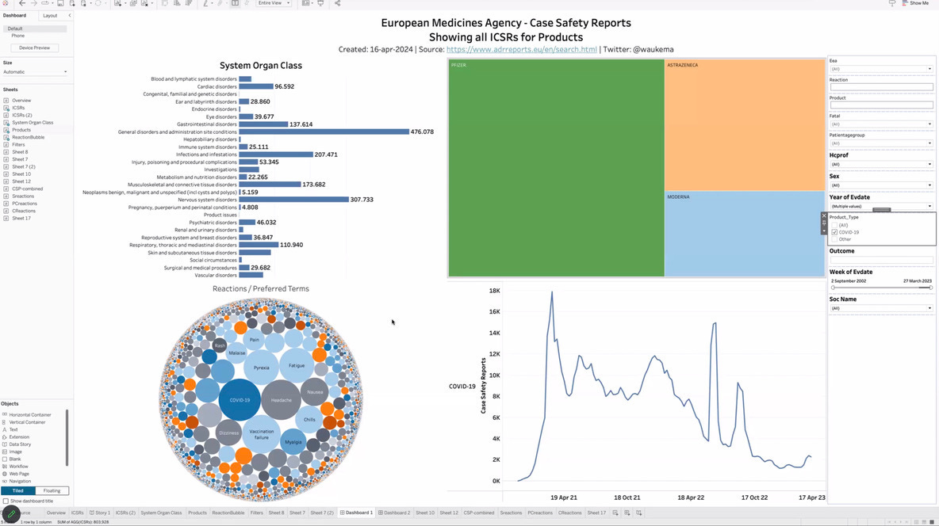Open the Story 1 tab

click(x=100, y=513)
